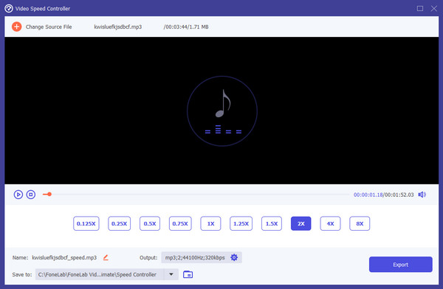The height and width of the screenshot is (289, 443).
Task: Click the music note in preview
Action: click(x=223, y=103)
